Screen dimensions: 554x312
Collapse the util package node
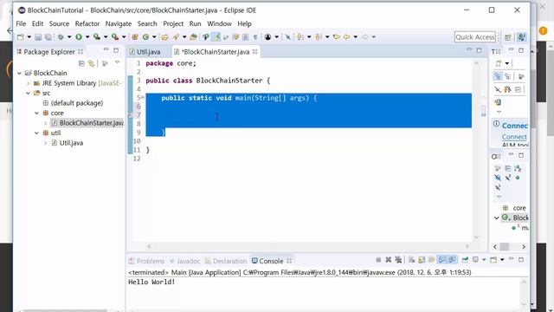[x=36, y=133]
